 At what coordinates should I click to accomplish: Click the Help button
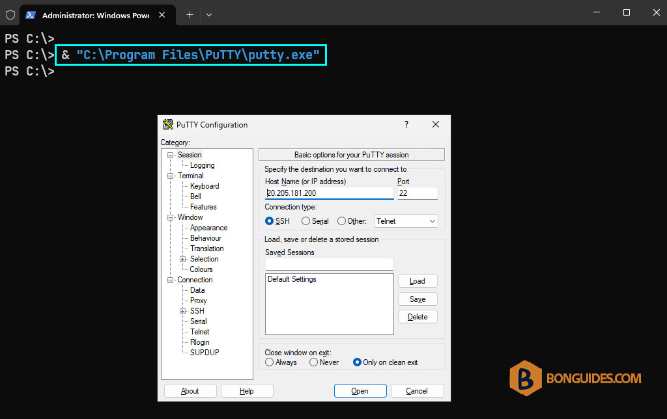tap(247, 391)
